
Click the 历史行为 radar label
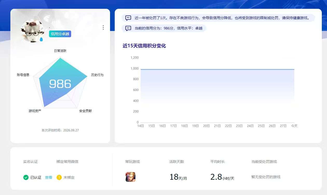click(x=97, y=75)
